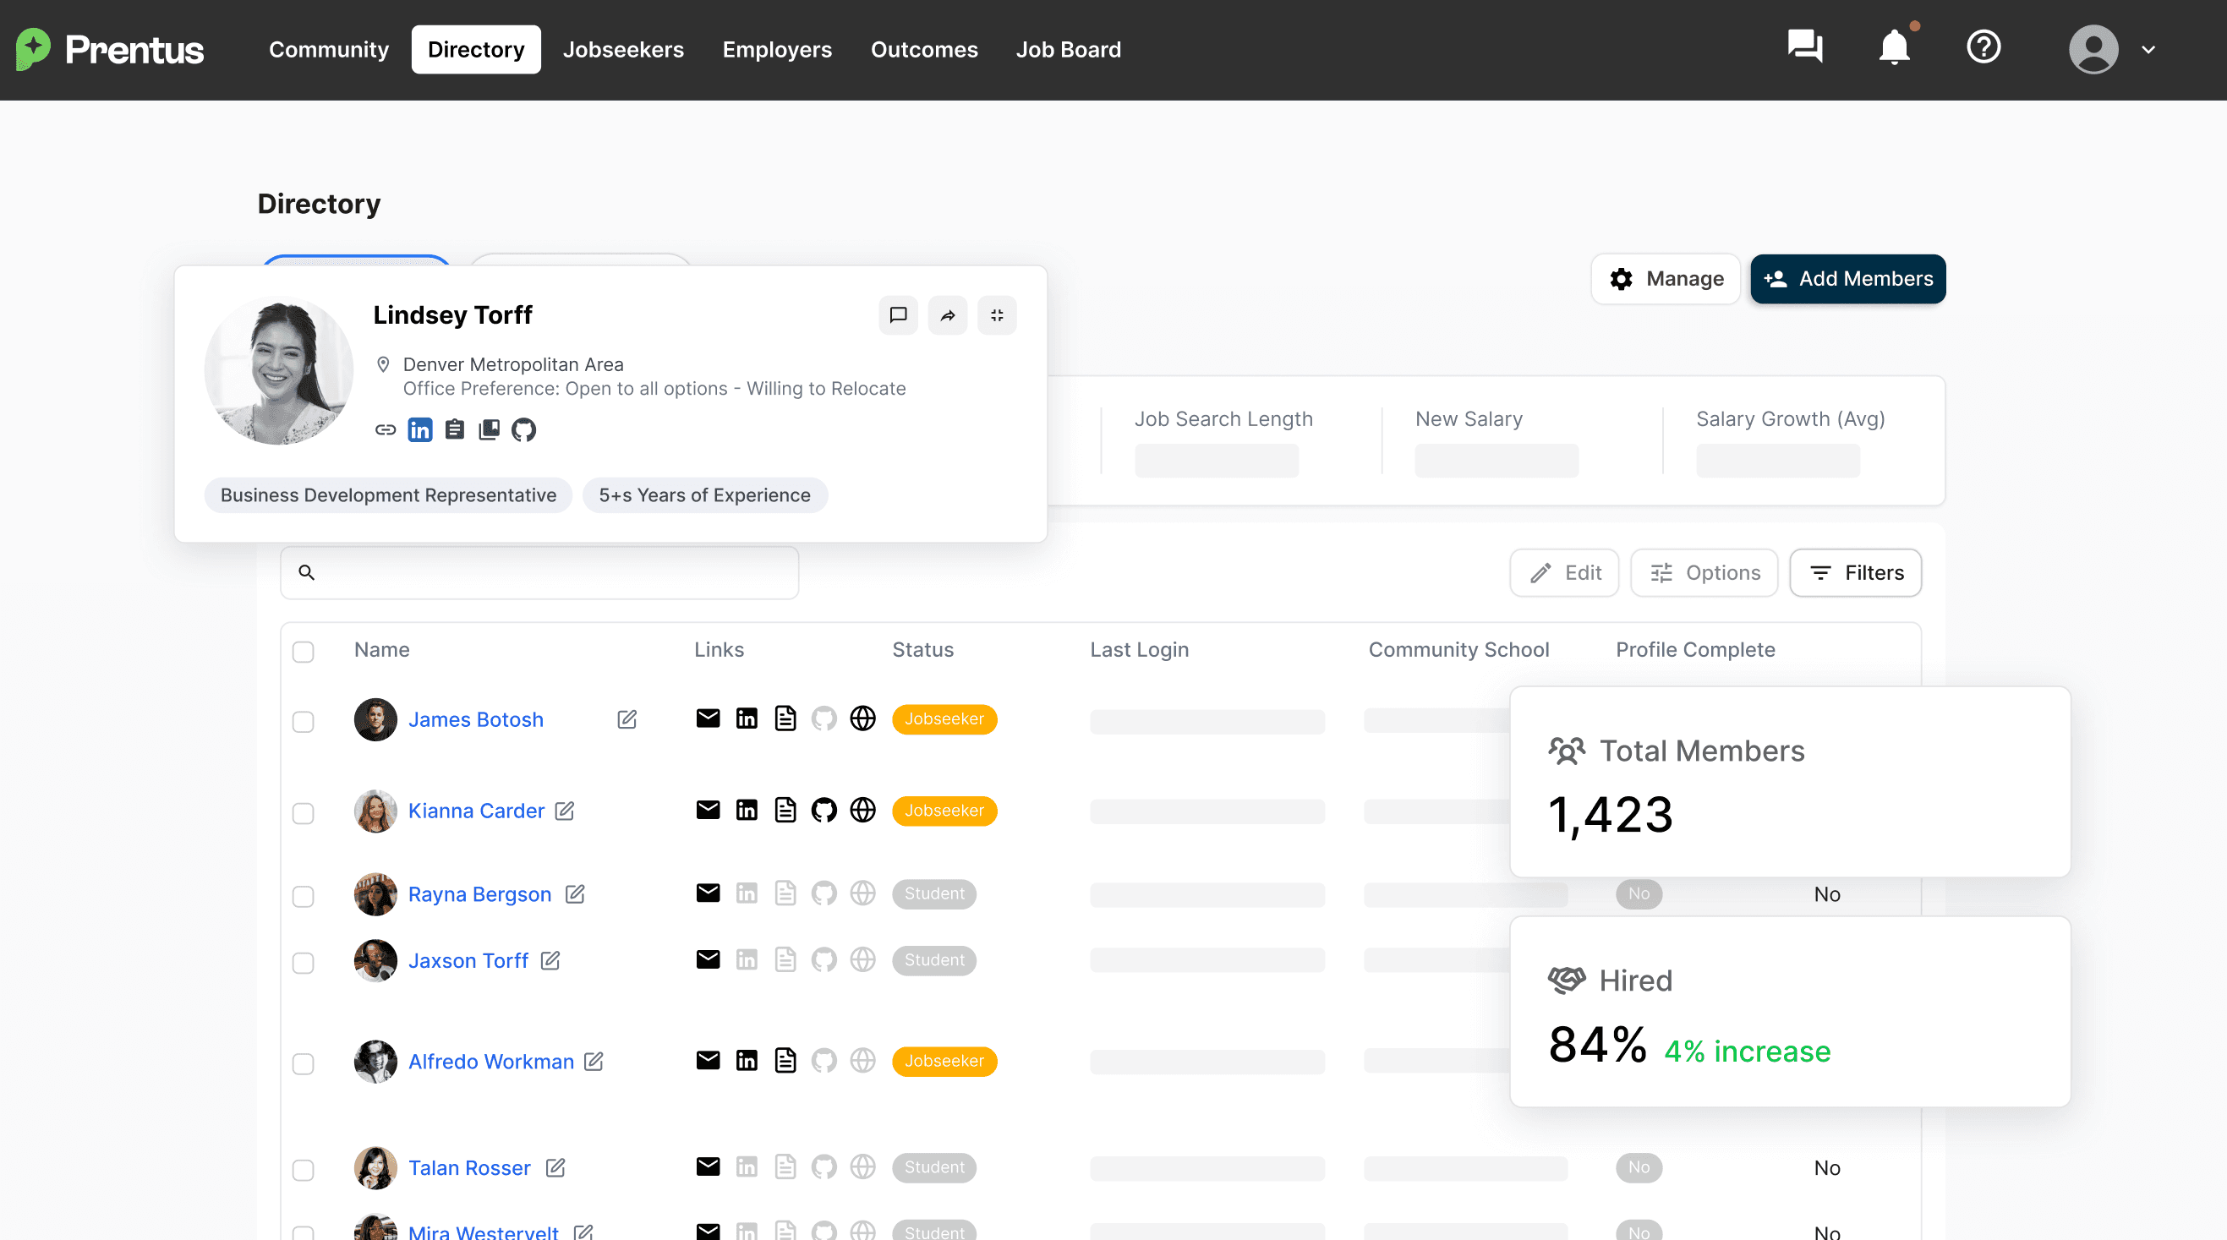Open Kianna Carder's website globe icon
Screen dimensions: 2227x1240
862,811
